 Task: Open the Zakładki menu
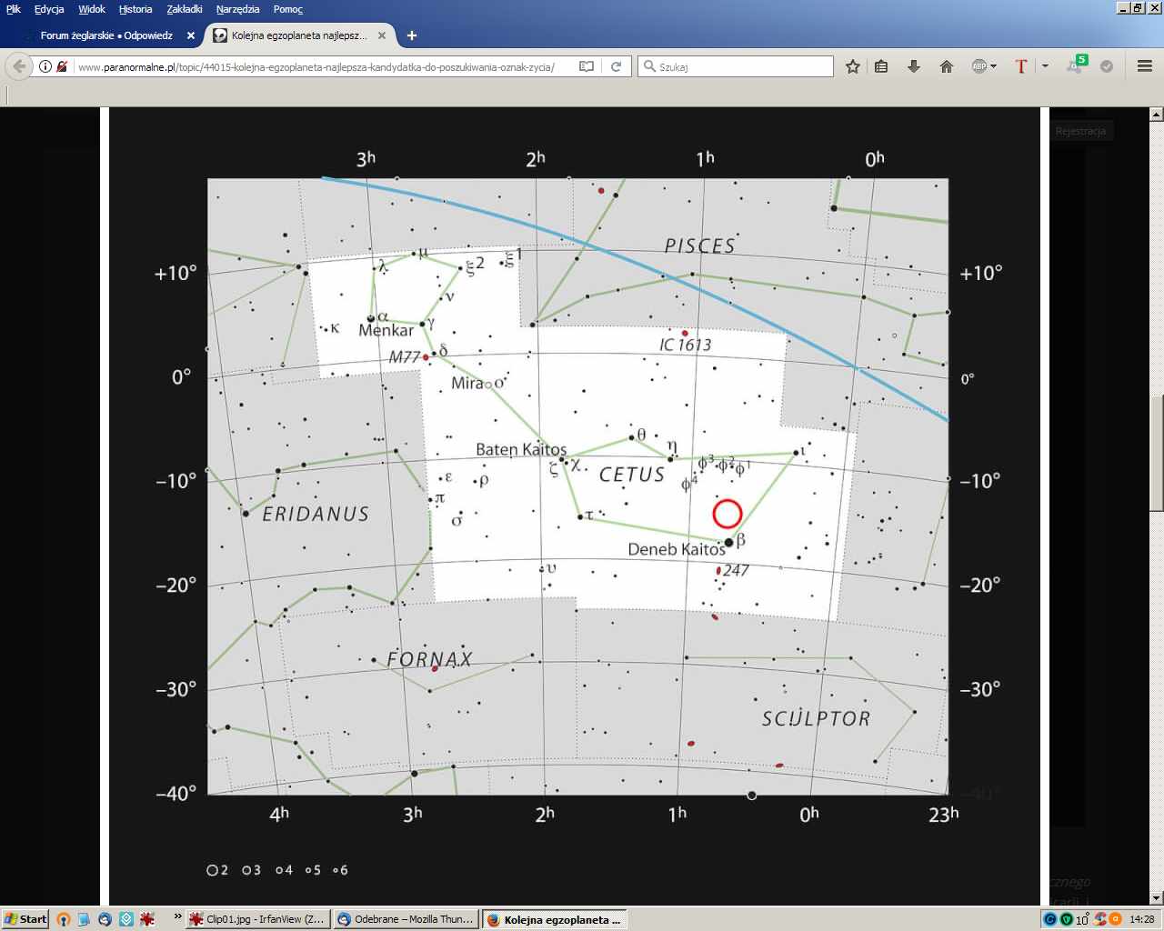[185, 9]
